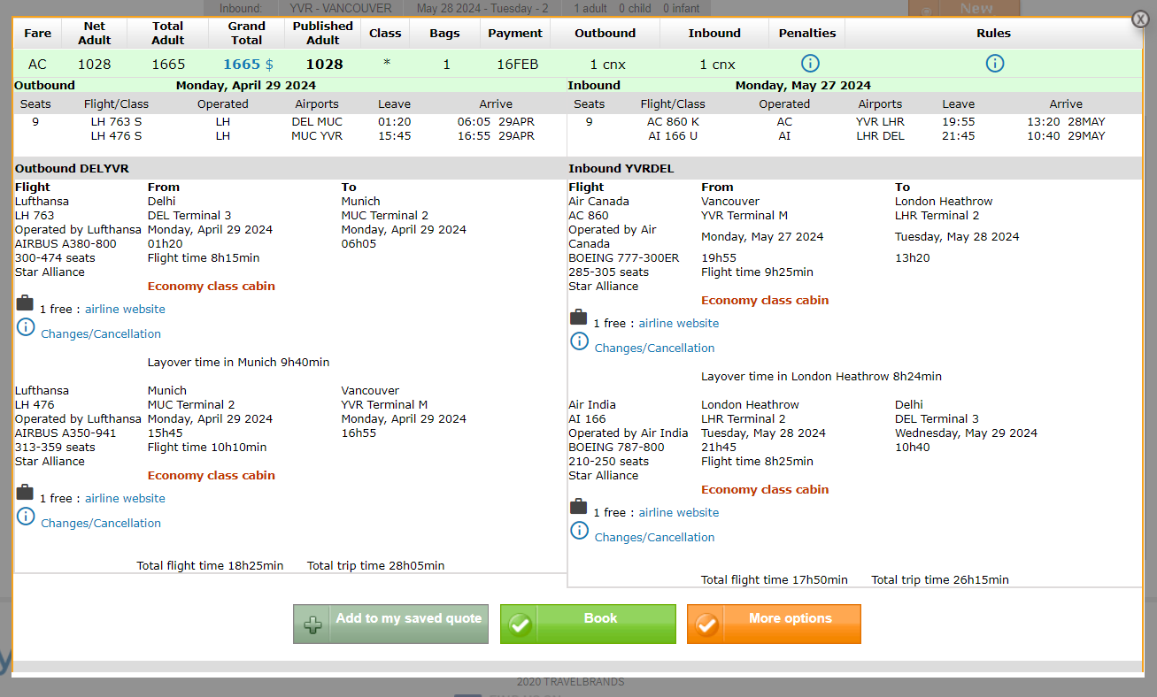Open More options button
This screenshot has width=1157, height=697.
tap(773, 624)
